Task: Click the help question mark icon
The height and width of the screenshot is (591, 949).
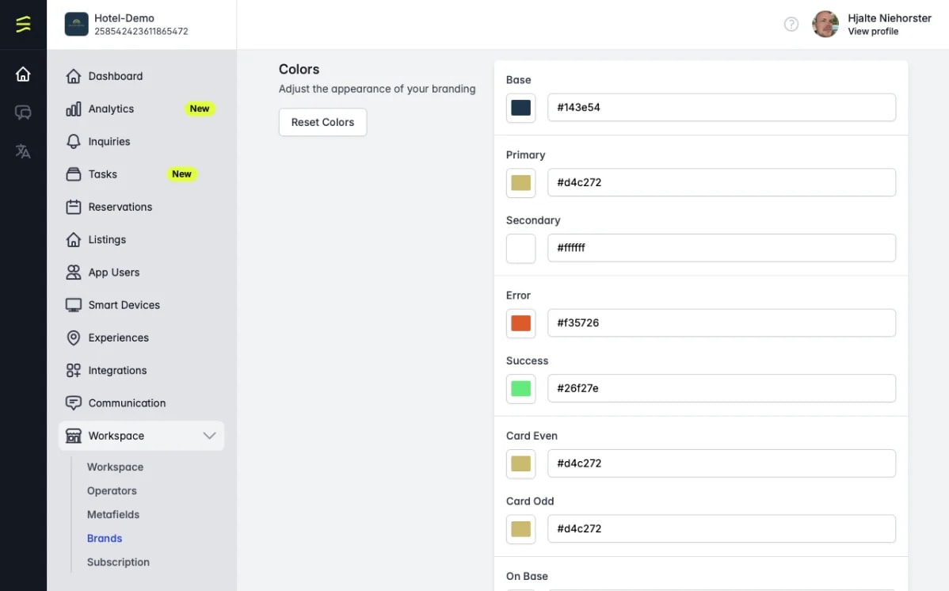Action: [x=791, y=25]
